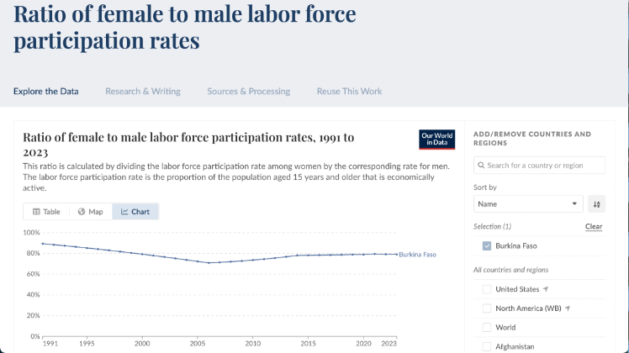Tick the North America (WB) checkbox

coord(487,308)
